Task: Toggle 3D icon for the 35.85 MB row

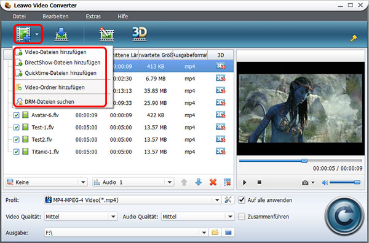Action: point(221,91)
